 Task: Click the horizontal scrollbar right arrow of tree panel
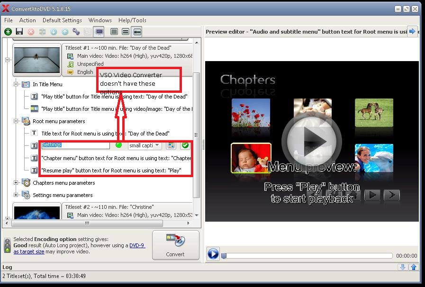tap(189, 224)
